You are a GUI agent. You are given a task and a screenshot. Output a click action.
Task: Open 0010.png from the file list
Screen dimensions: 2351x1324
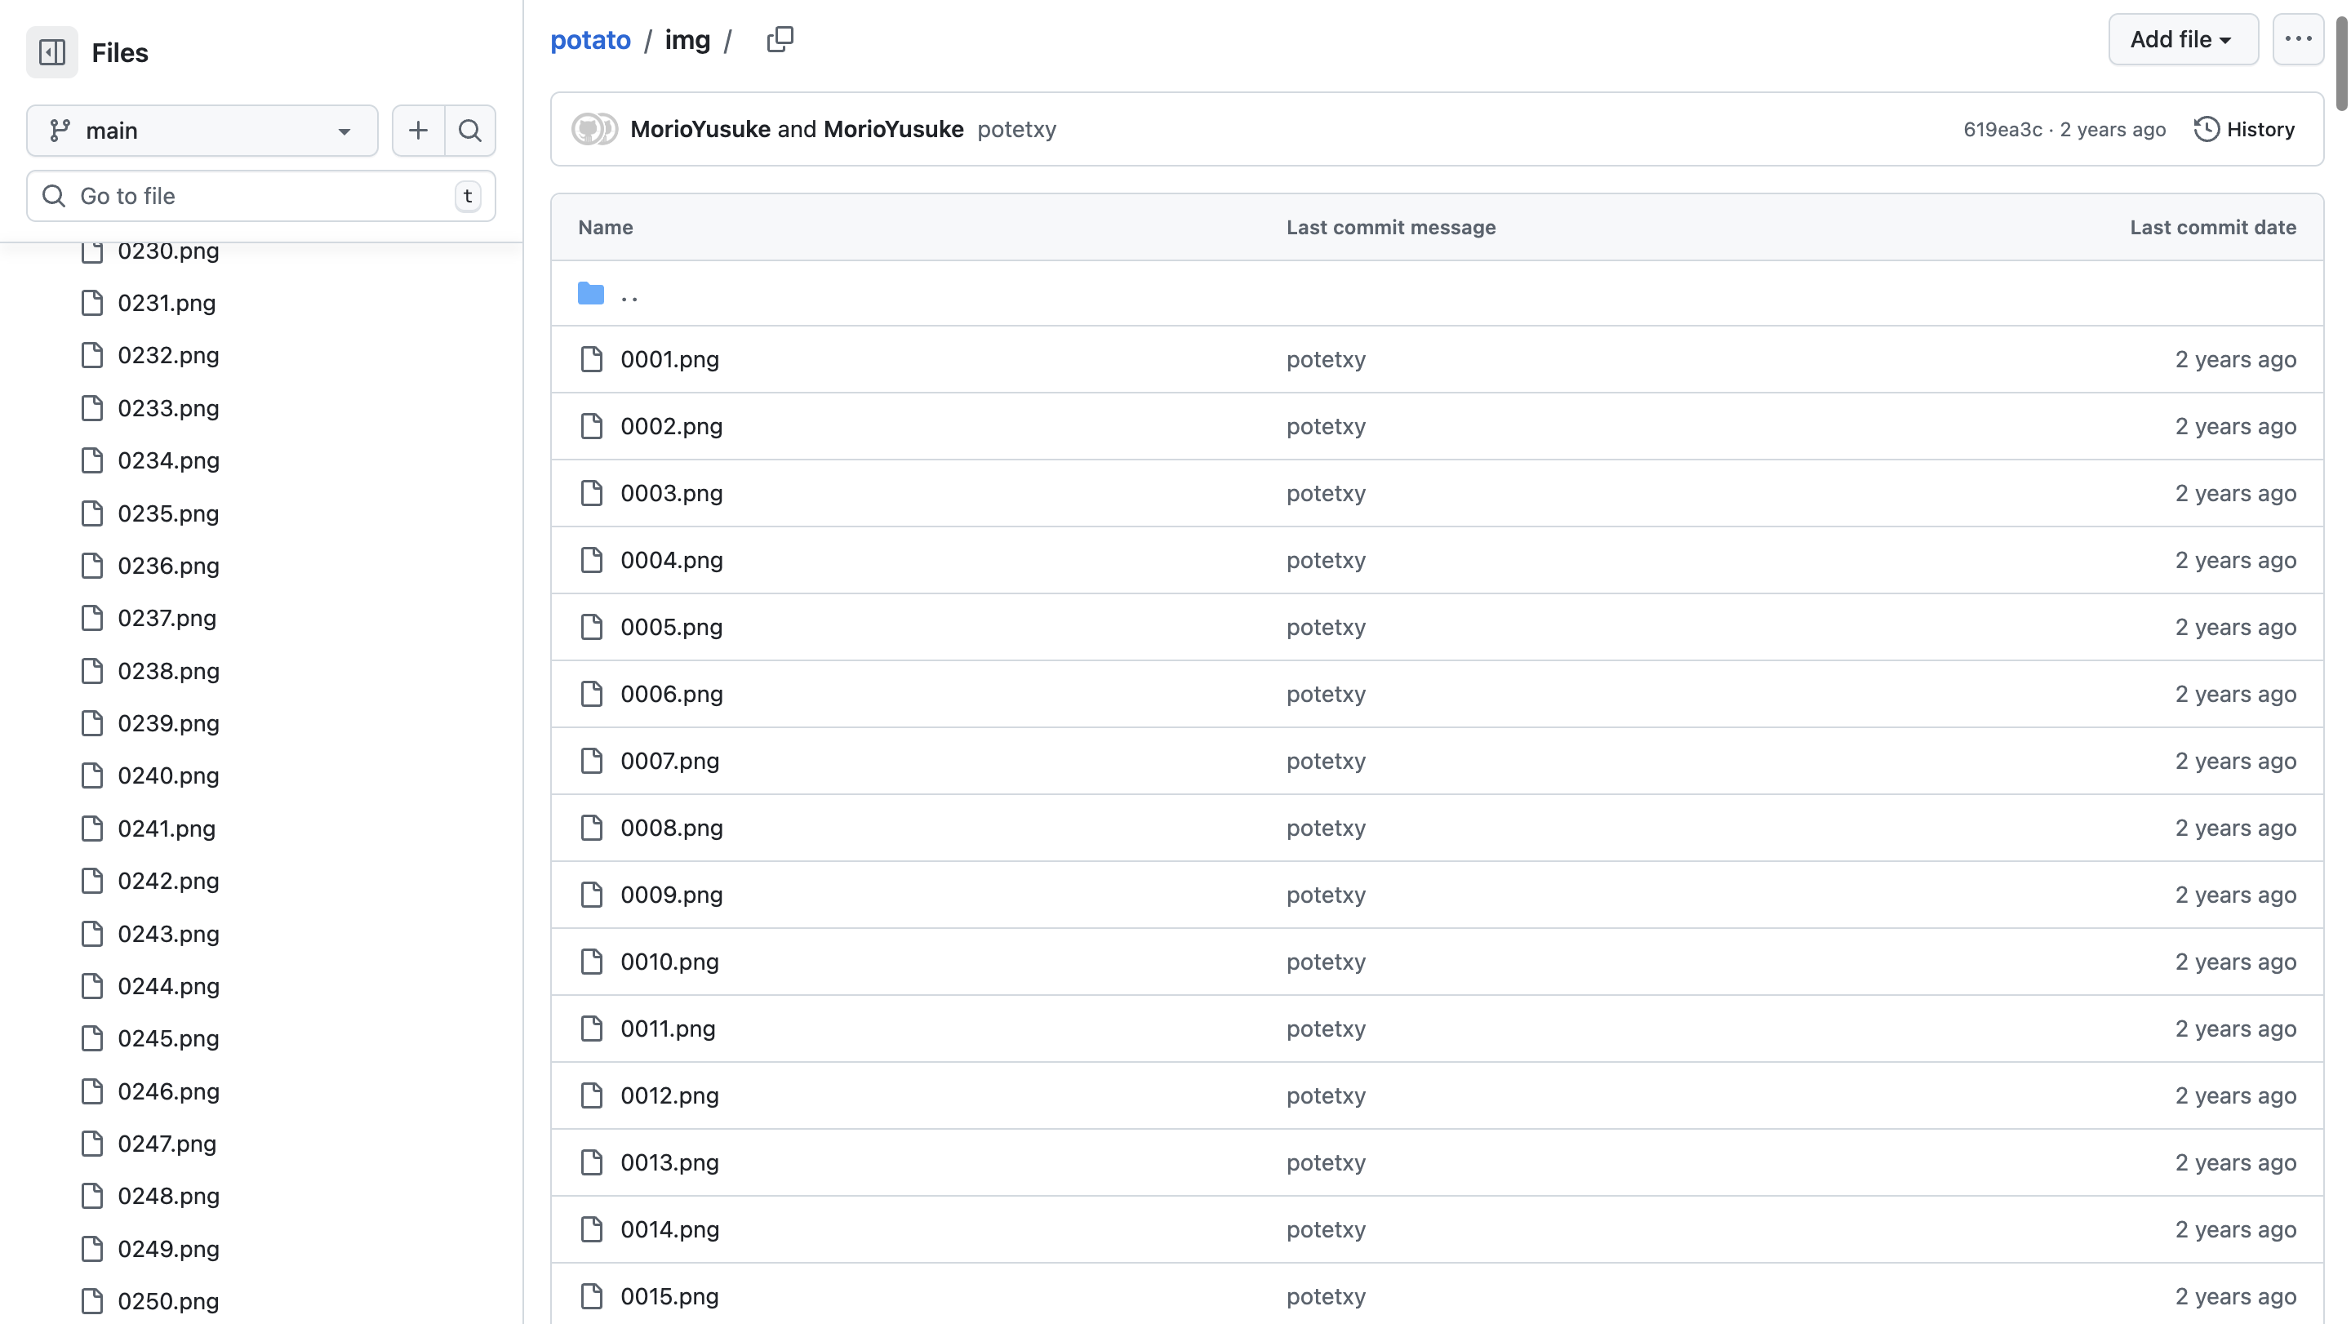click(x=669, y=962)
